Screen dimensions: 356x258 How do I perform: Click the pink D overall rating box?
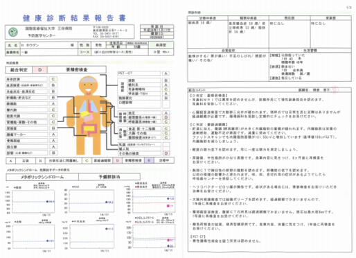click(40, 70)
